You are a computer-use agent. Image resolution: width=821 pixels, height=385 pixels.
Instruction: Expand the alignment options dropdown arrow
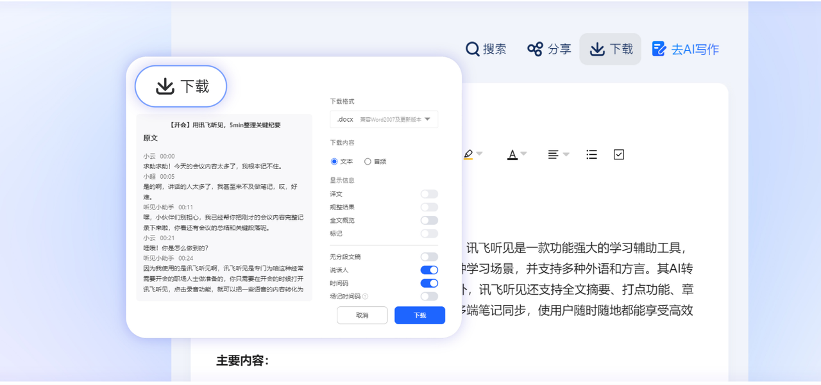click(x=566, y=154)
